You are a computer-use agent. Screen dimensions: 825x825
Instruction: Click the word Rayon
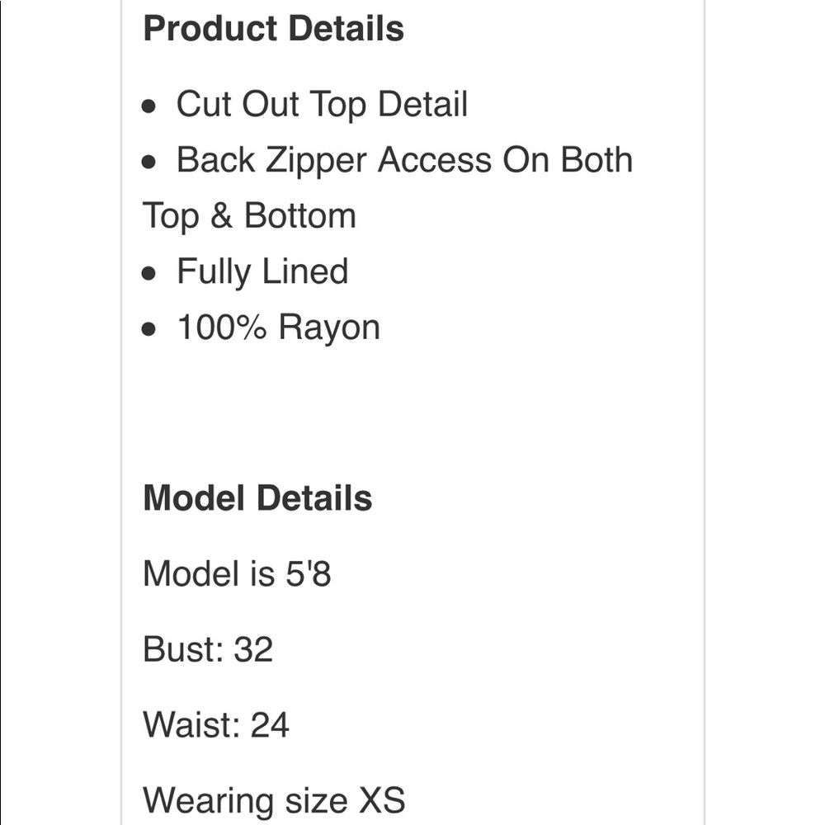pyautogui.click(x=329, y=328)
